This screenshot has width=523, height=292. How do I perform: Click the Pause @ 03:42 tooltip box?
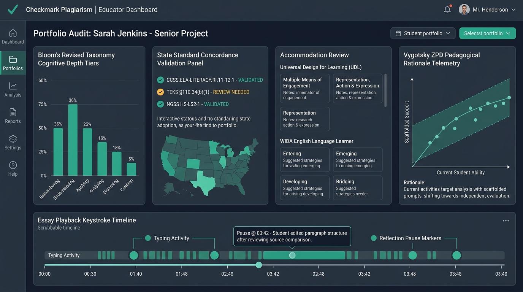(x=292, y=236)
